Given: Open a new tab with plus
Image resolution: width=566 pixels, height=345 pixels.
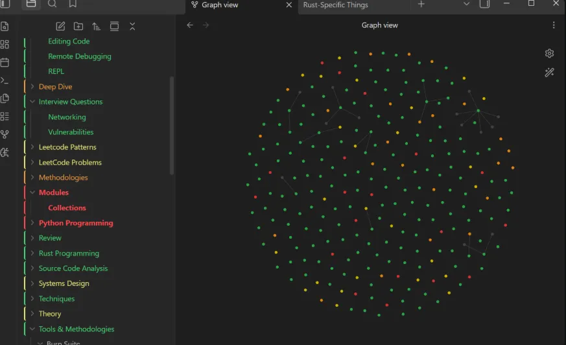Looking at the screenshot, I should click(x=421, y=4).
